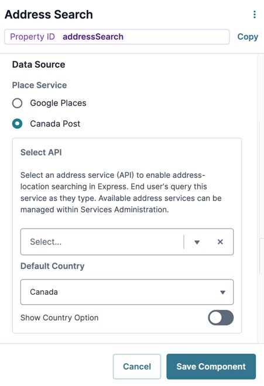The width and height of the screenshot is (264, 386).
Task: Click the Show Country Option label
Action: 59,318
